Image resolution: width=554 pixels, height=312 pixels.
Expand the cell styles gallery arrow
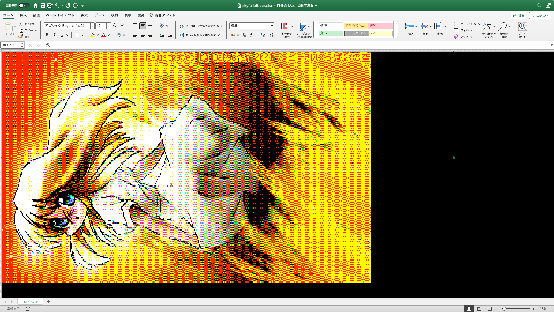click(396, 29)
